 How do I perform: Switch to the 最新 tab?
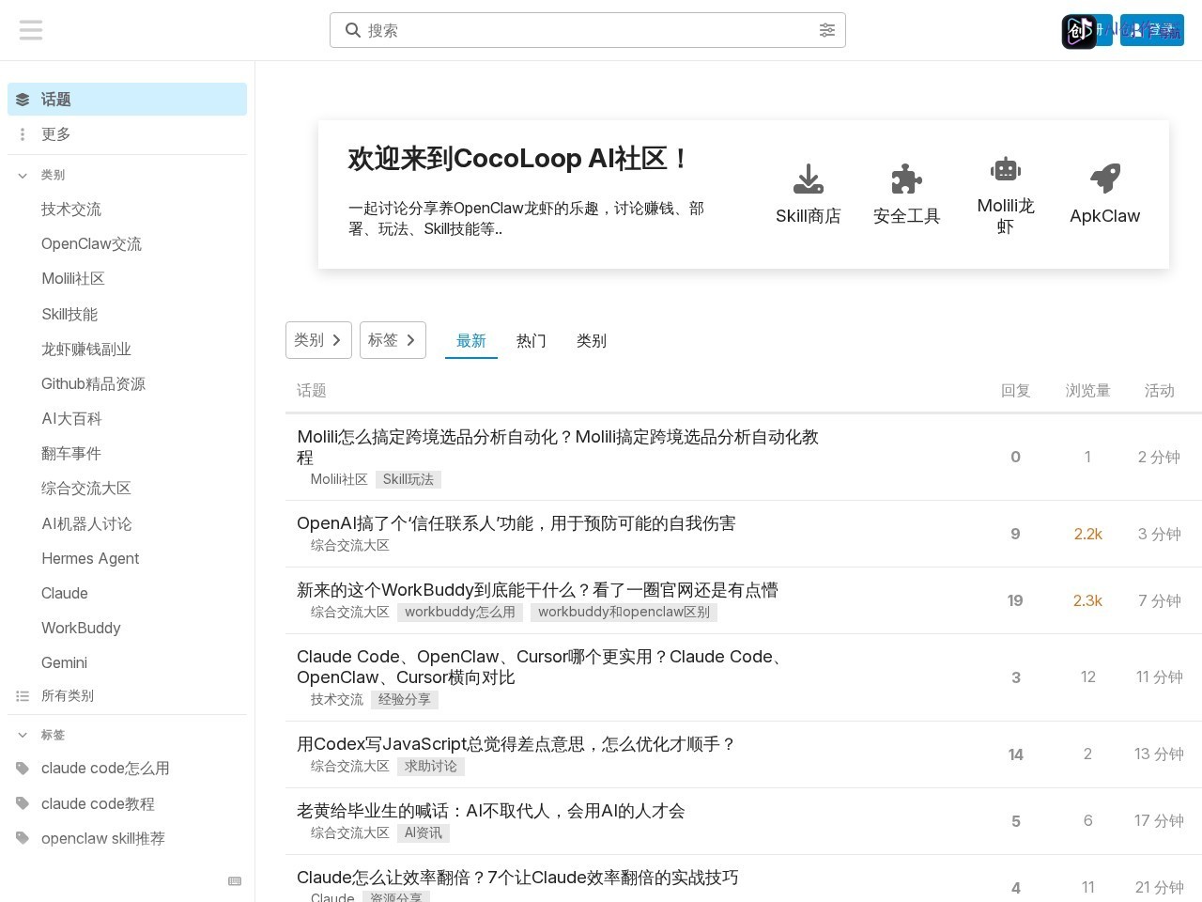coord(471,341)
